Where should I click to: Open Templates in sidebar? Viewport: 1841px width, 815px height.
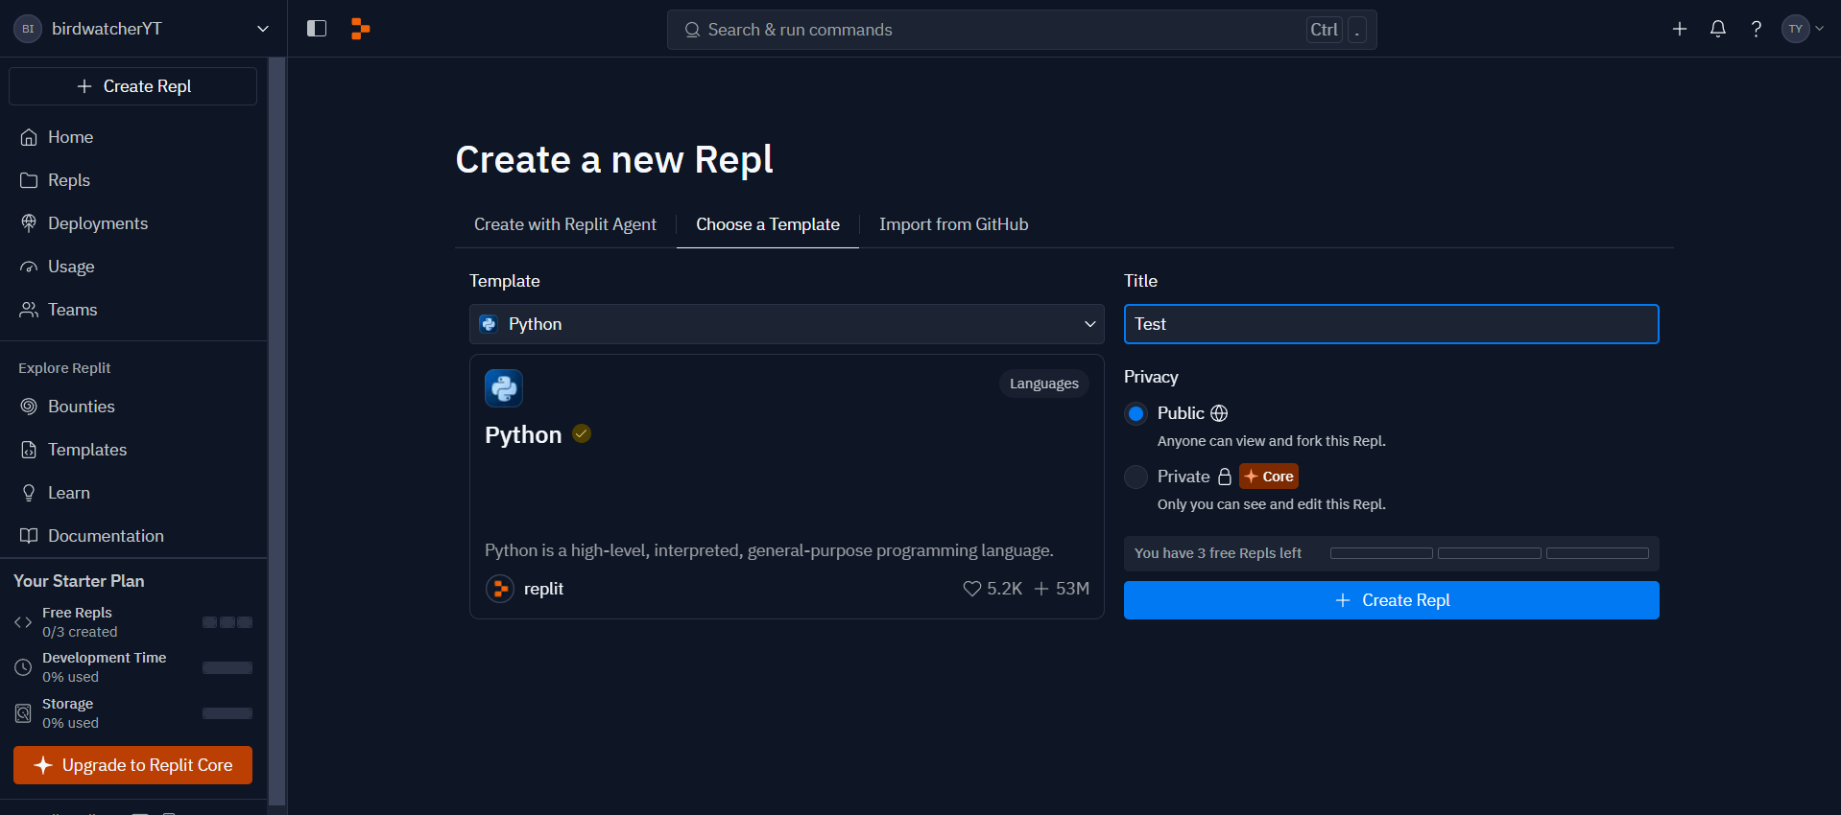point(133,450)
